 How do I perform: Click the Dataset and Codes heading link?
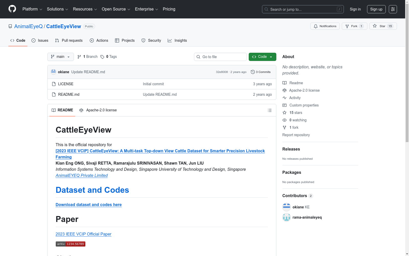click(x=92, y=190)
